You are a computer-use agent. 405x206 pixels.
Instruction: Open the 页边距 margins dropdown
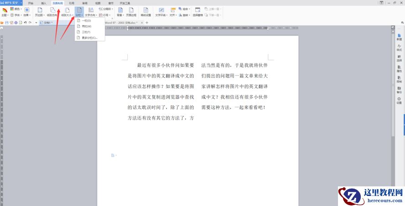click(x=40, y=12)
